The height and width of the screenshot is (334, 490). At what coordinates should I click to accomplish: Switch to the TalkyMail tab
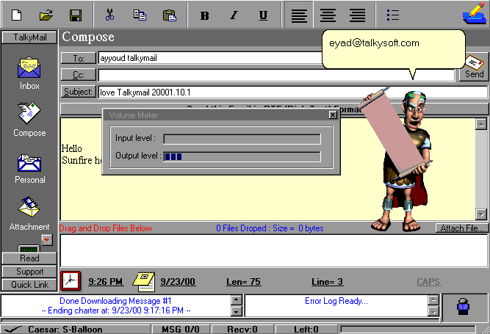pyautogui.click(x=29, y=37)
